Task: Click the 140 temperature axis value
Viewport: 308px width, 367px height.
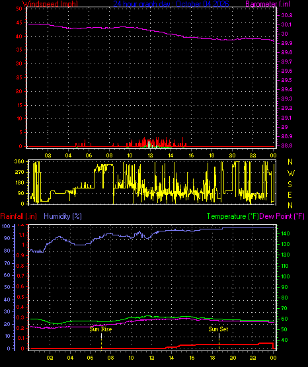Action: pos(286,233)
